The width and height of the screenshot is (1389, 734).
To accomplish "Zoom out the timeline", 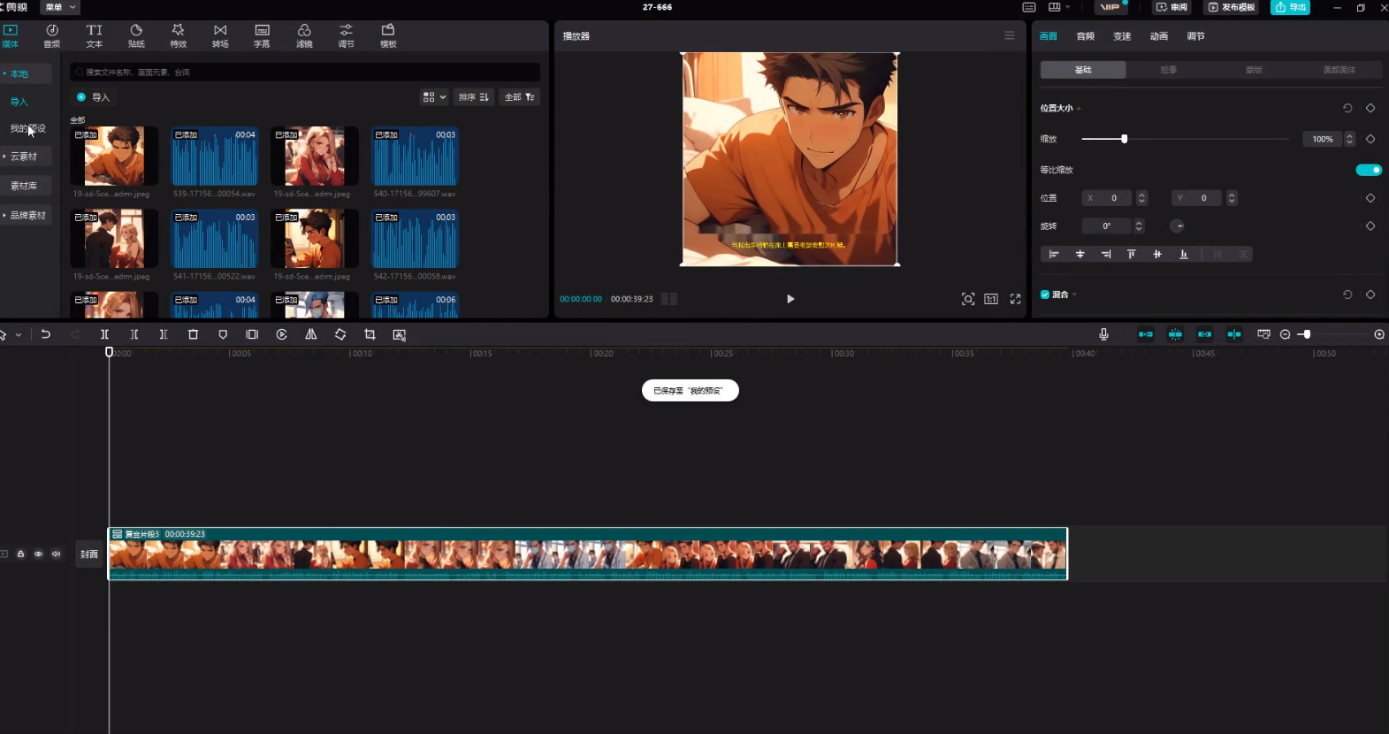I will (1286, 334).
